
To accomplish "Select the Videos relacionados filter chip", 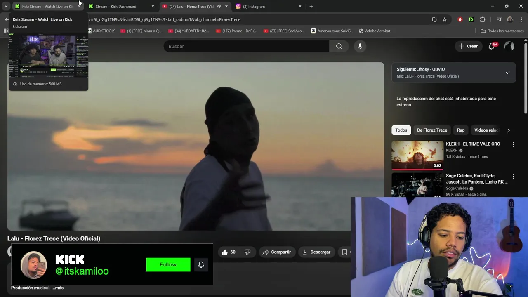I will tap(486, 130).
